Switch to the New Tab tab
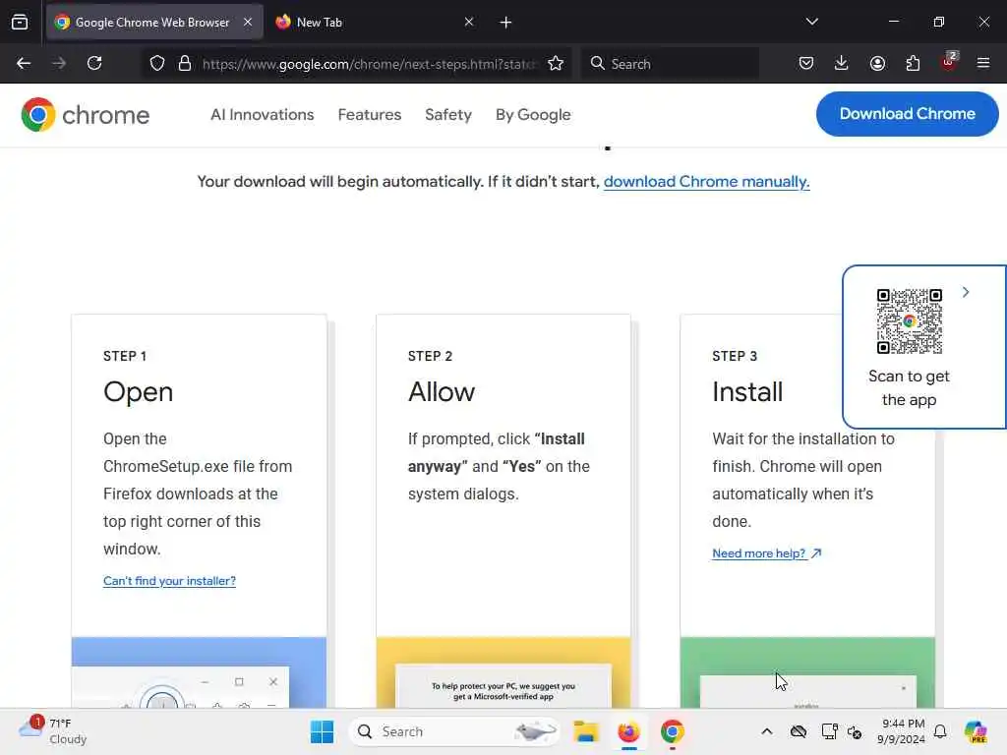The height and width of the screenshot is (755, 1007). tap(375, 22)
